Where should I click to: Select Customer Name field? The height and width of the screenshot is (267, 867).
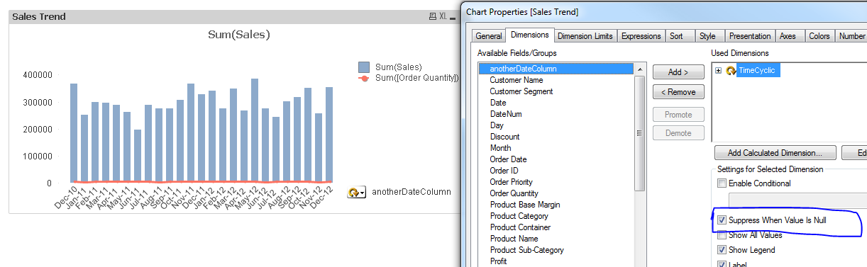point(556,80)
